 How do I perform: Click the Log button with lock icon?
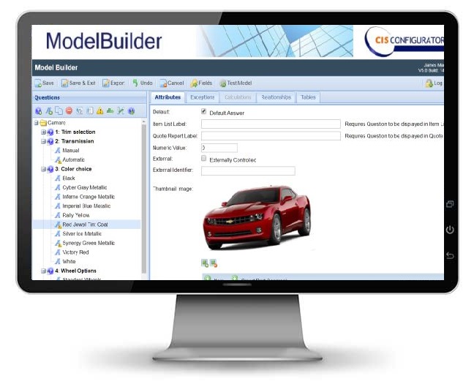pyautogui.click(x=434, y=83)
